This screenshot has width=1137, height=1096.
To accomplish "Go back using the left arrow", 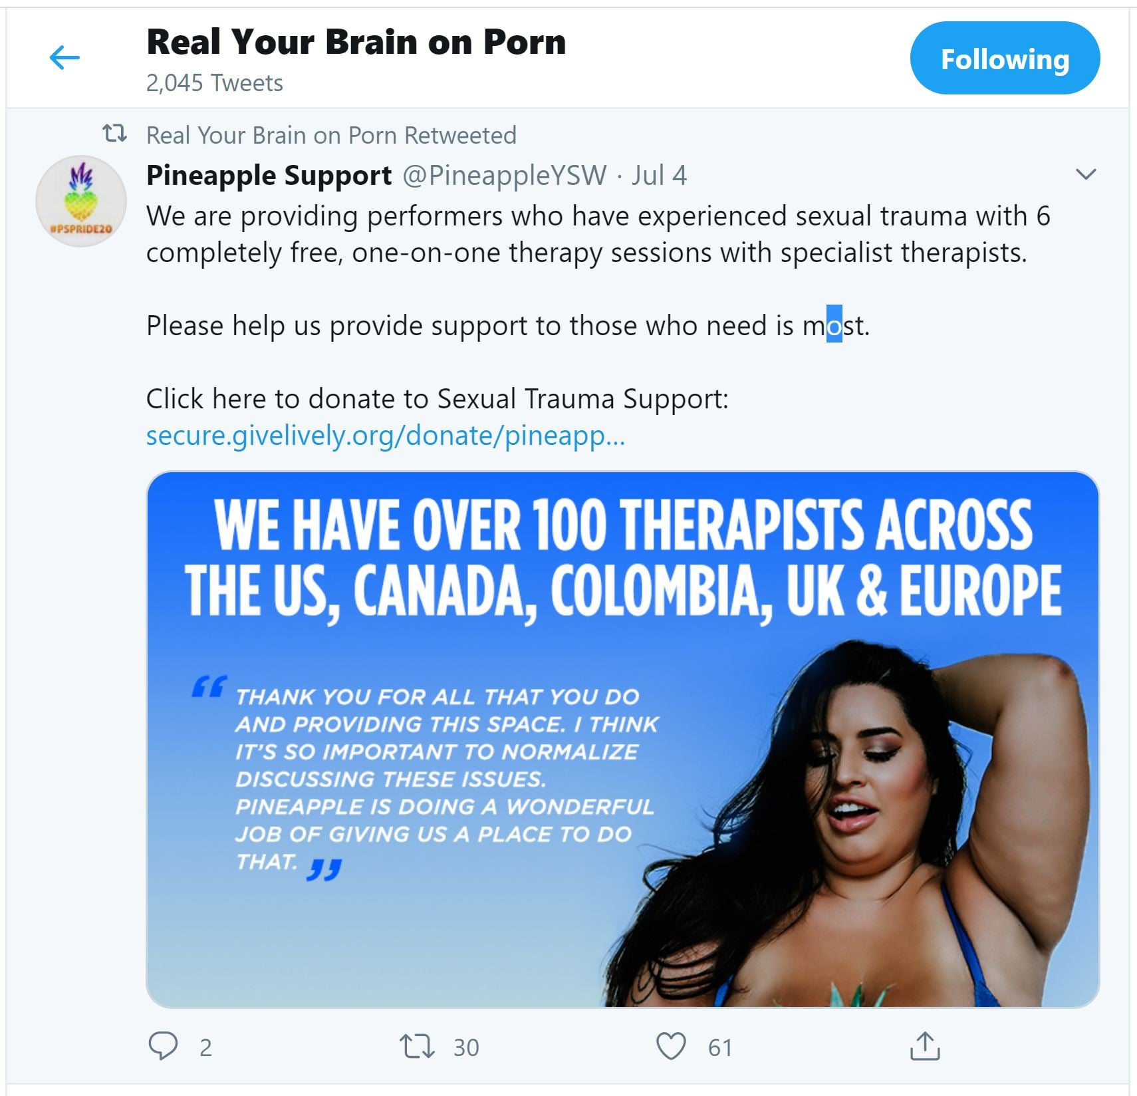I will pyautogui.click(x=64, y=58).
